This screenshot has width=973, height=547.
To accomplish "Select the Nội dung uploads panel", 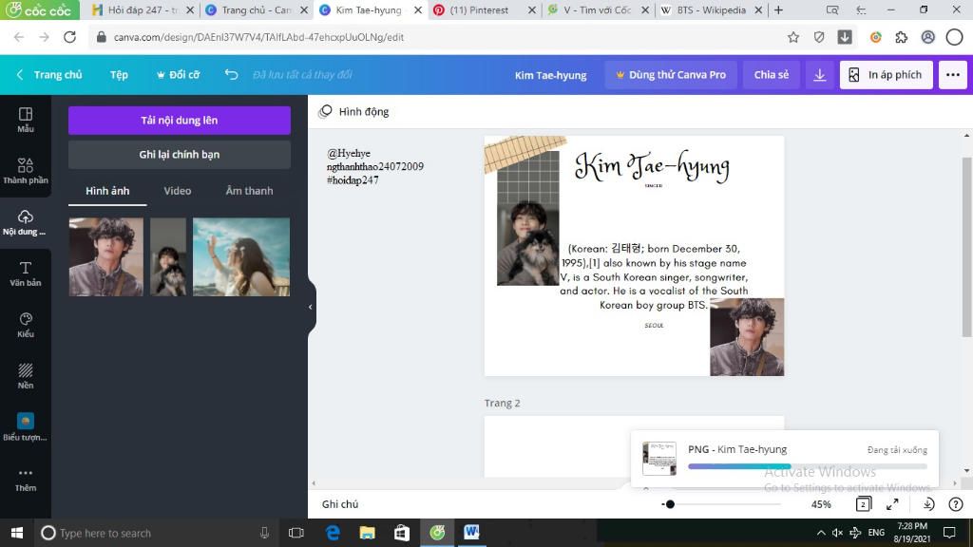I will pos(26,222).
